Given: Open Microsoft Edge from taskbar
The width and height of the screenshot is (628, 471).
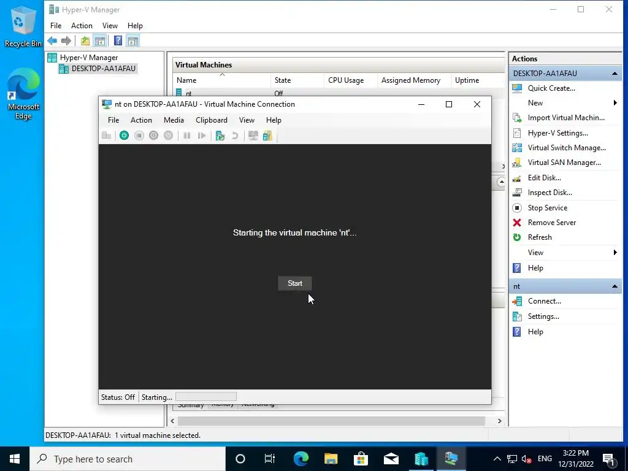Looking at the screenshot, I should point(301,459).
